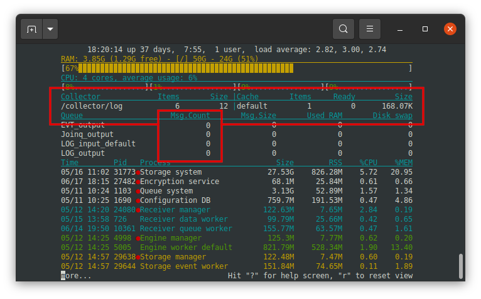This screenshot has width=481, height=299.
Task: Click the red dot beside Receiver manager
Action: point(138,210)
